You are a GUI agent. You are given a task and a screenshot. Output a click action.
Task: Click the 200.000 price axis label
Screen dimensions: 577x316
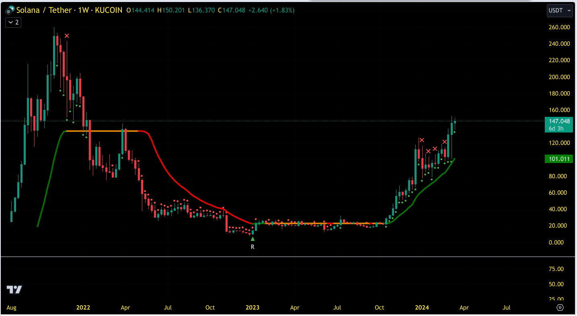pyautogui.click(x=559, y=77)
